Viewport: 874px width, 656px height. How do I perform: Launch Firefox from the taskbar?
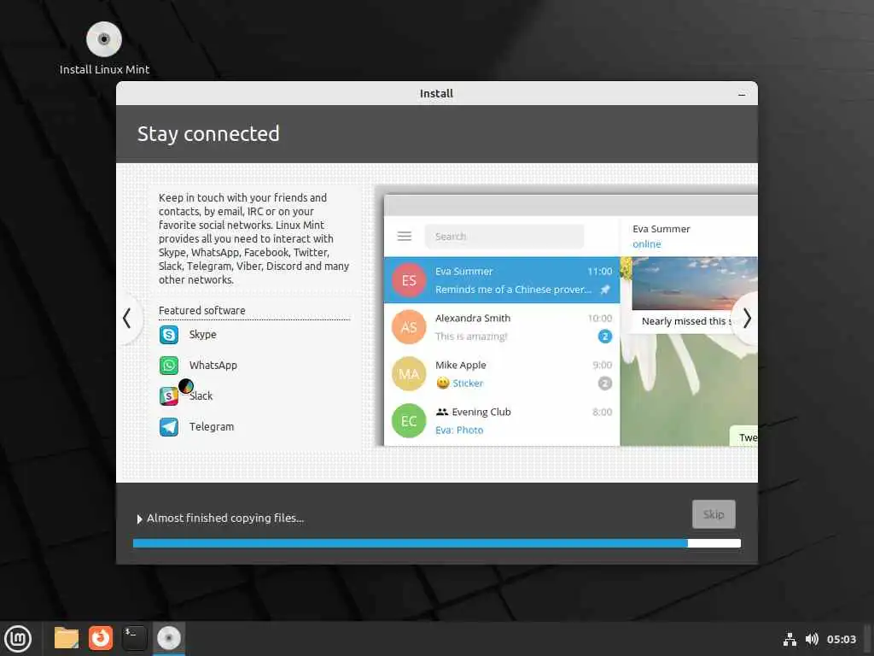101,638
